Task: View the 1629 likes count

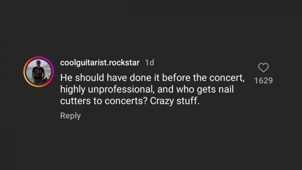Action: click(x=263, y=81)
